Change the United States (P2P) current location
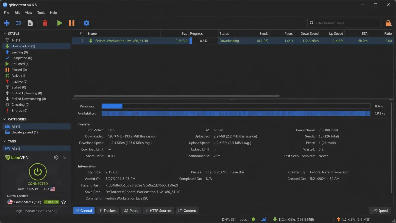This screenshot has width=396, height=223. click(x=36, y=200)
